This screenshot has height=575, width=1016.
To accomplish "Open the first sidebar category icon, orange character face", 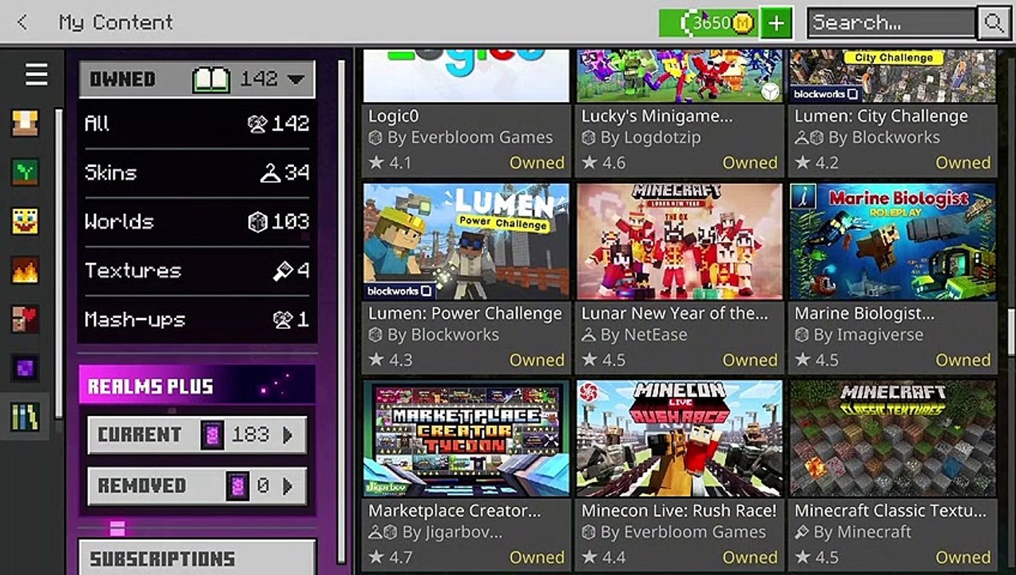I will tap(25, 123).
